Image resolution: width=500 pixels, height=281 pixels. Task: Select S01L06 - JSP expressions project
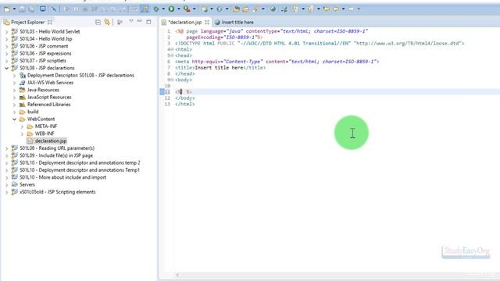pos(45,54)
